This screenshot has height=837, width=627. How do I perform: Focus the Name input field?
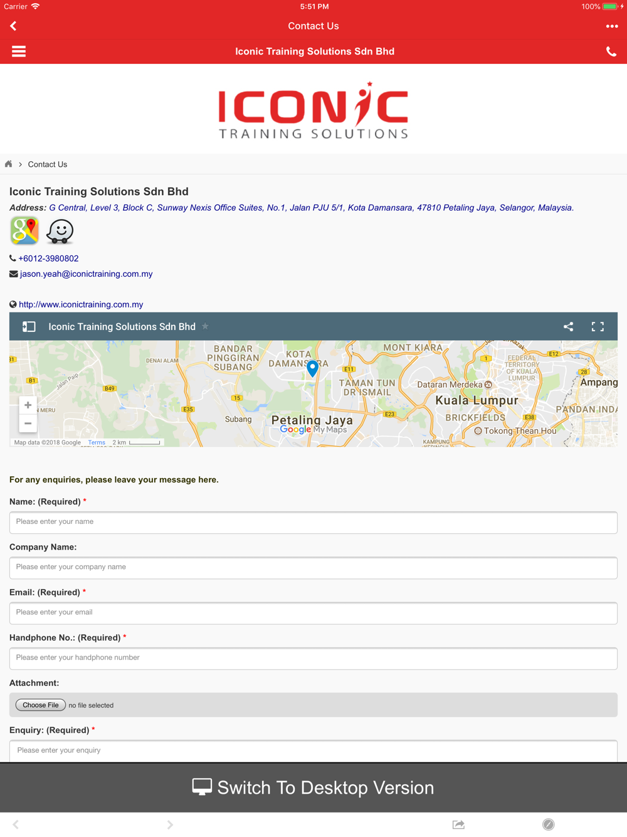(x=313, y=523)
